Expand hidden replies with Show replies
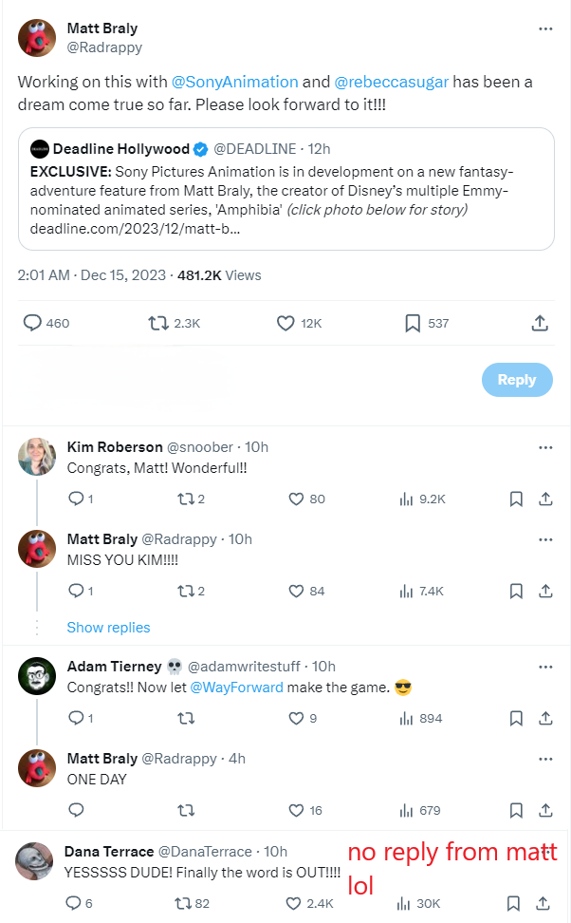The image size is (571, 923). coord(108,628)
